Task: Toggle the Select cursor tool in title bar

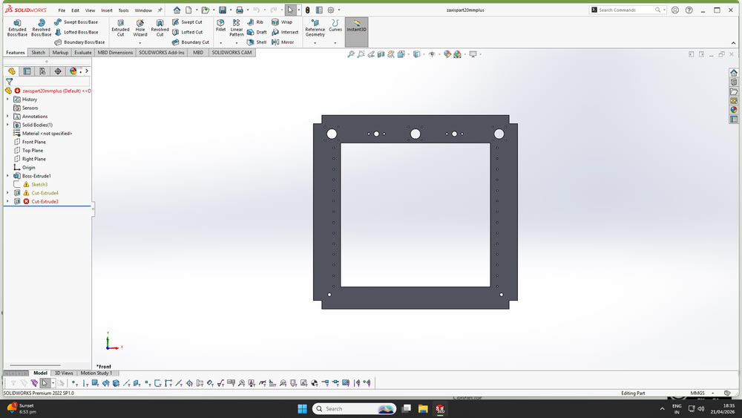Action: [x=290, y=10]
